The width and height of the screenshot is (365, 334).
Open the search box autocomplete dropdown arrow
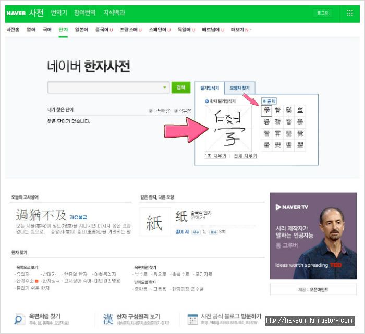[x=165, y=88]
